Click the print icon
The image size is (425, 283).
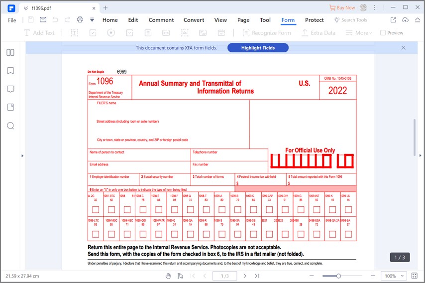80,19
